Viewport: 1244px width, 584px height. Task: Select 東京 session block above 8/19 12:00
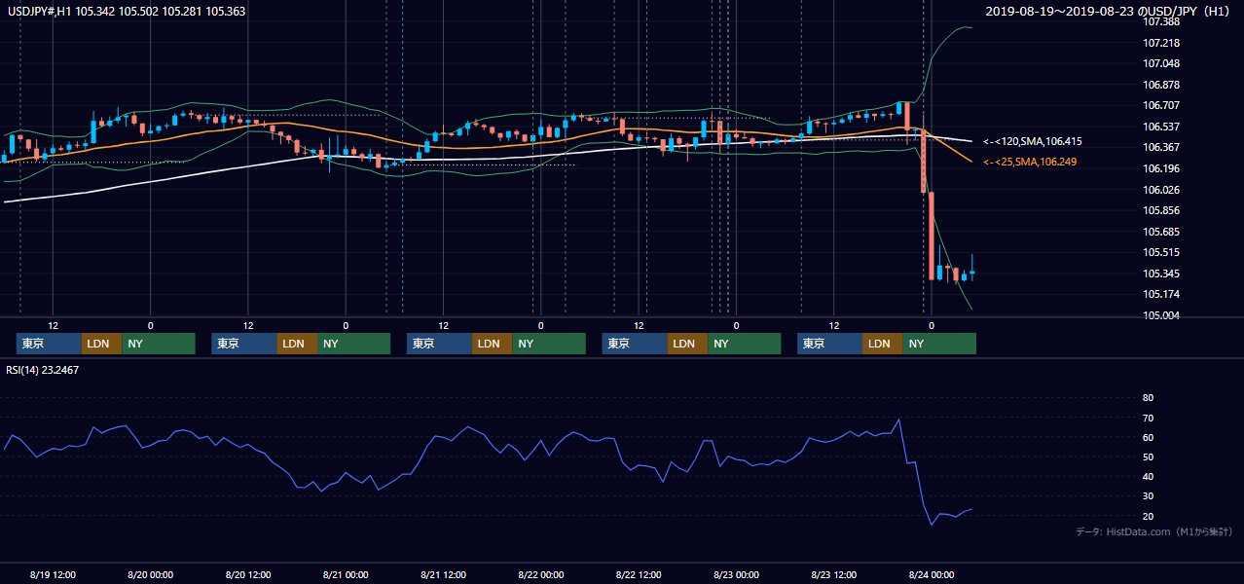point(49,344)
